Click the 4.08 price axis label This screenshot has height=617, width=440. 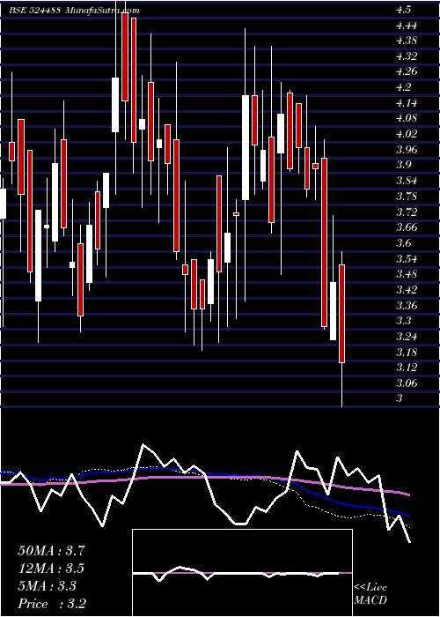point(407,119)
